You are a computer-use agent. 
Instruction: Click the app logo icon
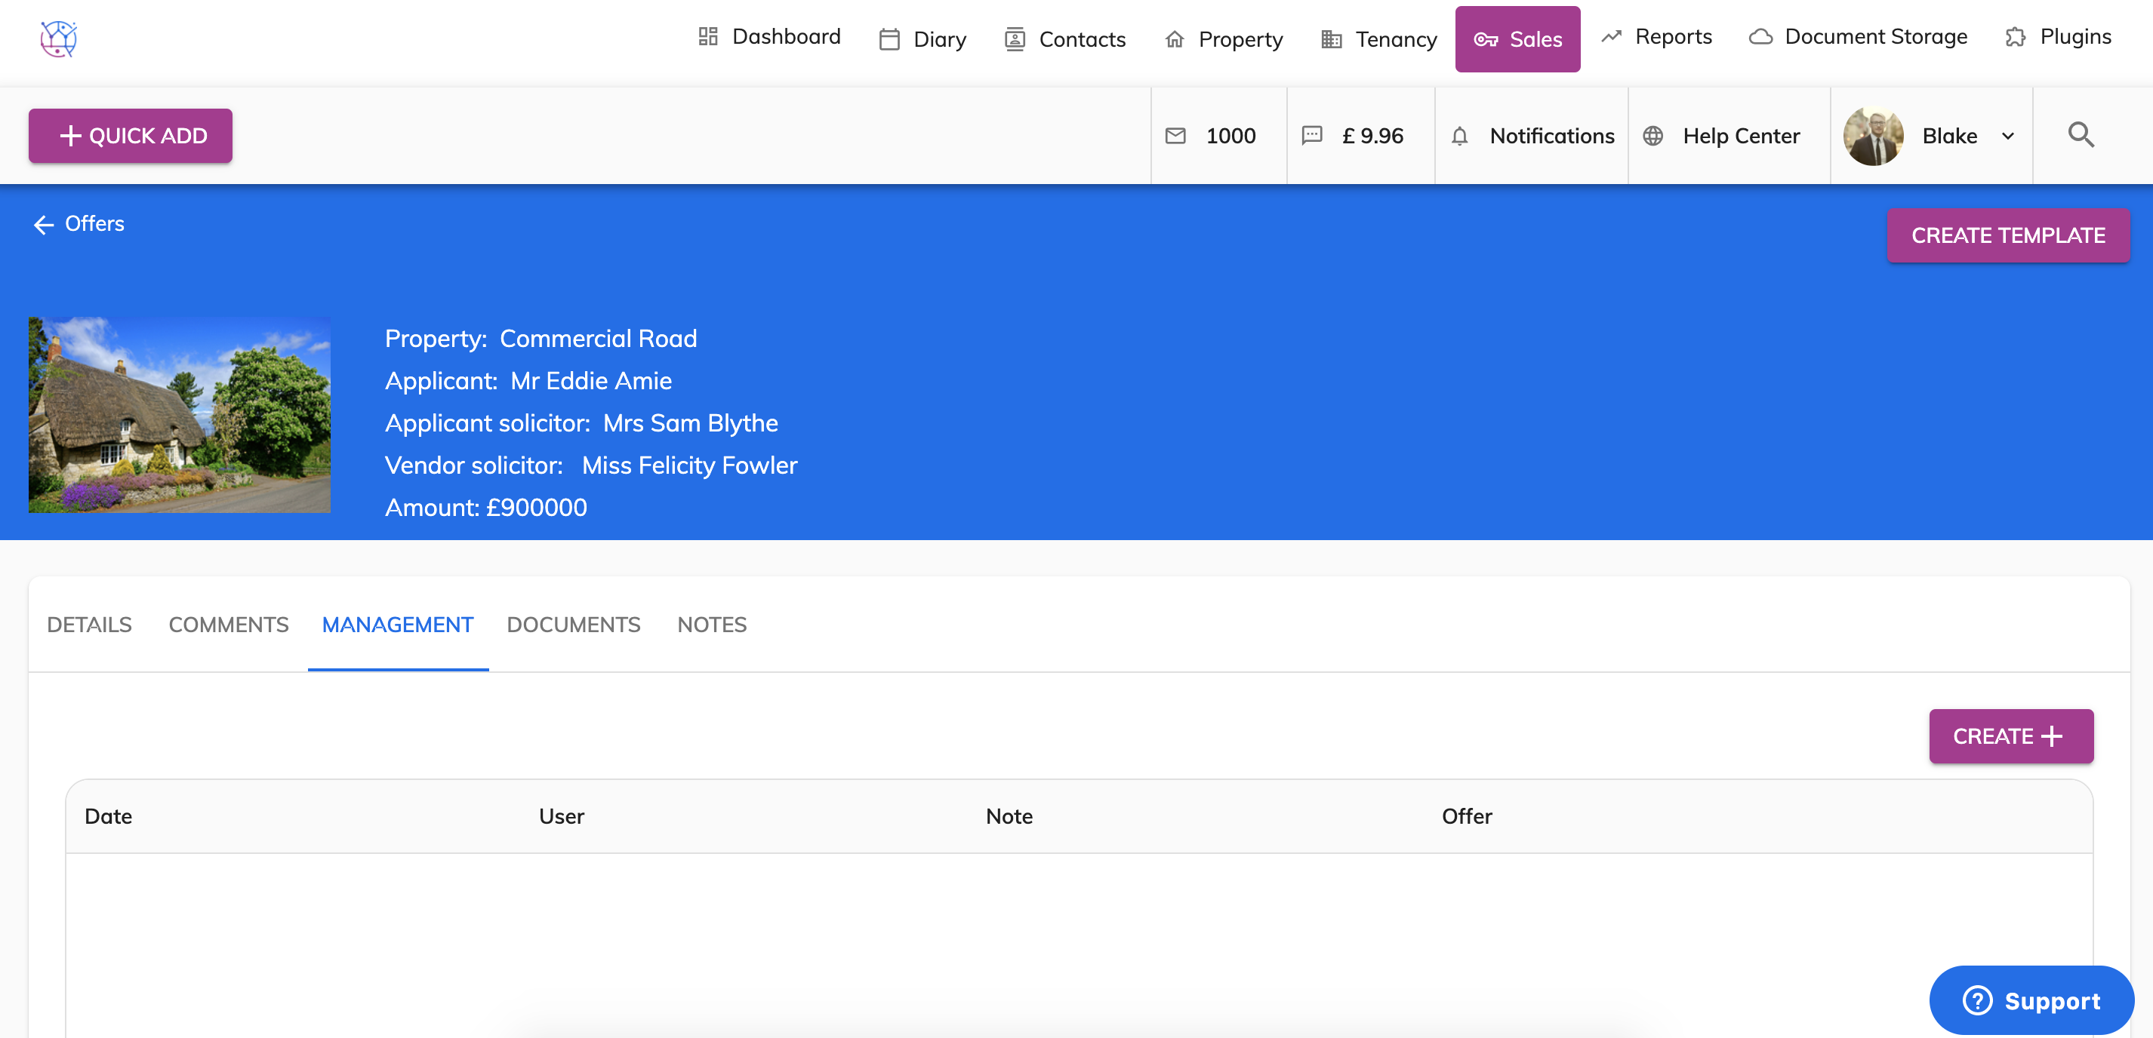59,38
